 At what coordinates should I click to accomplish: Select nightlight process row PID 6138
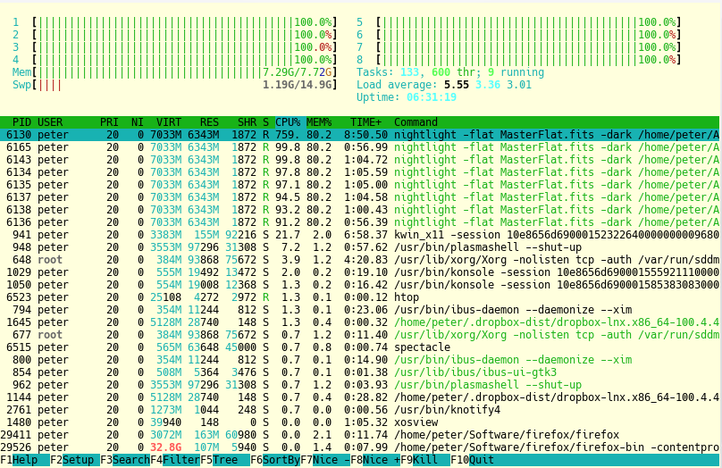coord(359,210)
